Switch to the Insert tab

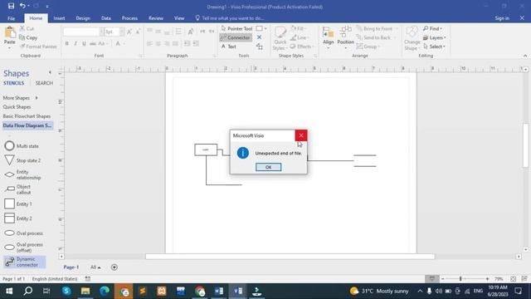click(x=59, y=18)
